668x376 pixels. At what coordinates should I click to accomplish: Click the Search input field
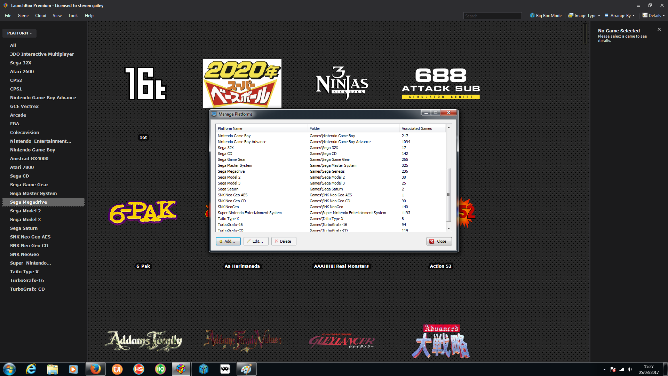coord(492,16)
